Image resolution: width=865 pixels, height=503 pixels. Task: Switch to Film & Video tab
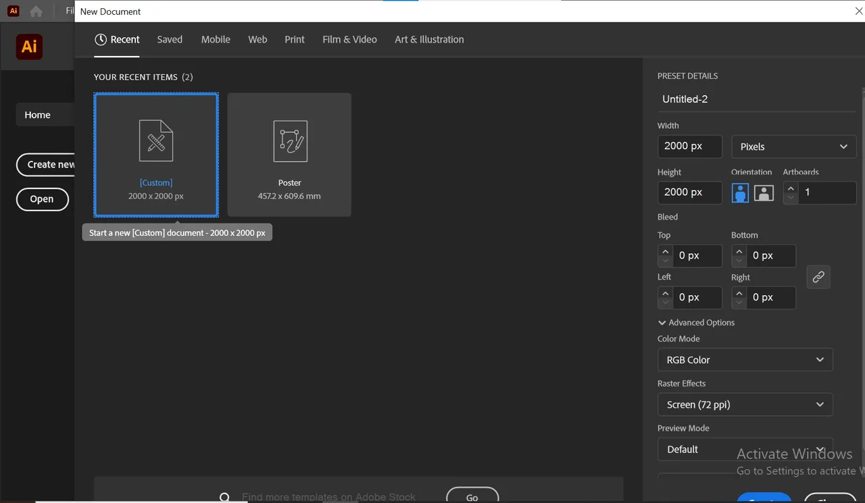click(x=349, y=39)
